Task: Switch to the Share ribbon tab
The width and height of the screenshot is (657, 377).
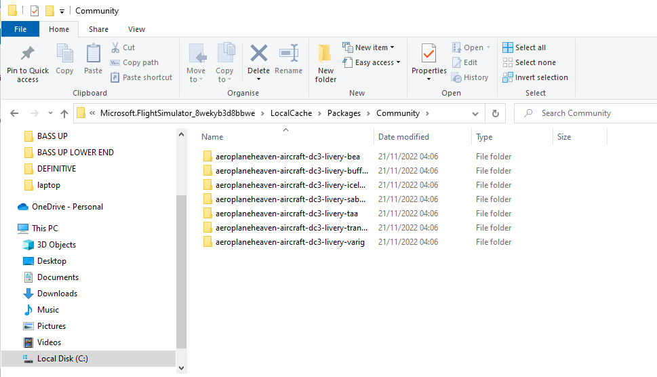Action: coord(98,29)
